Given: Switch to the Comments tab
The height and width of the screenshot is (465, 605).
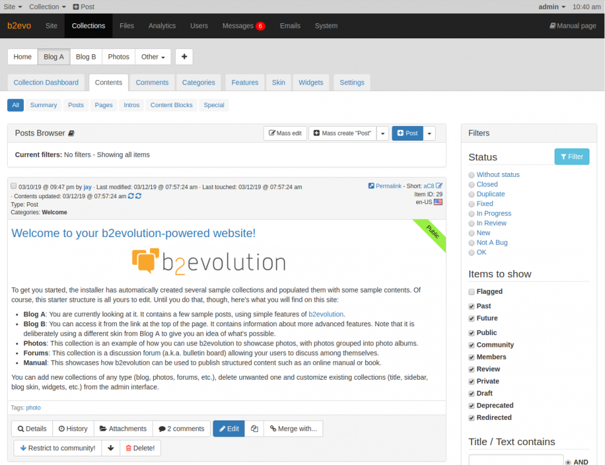Looking at the screenshot, I should pyautogui.click(x=152, y=83).
